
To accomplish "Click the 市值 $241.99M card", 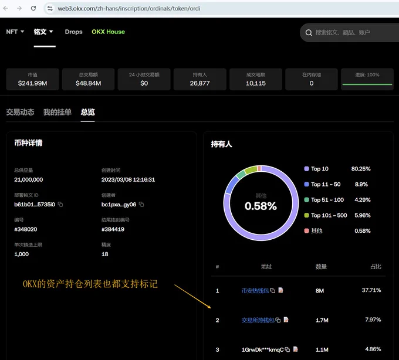I will [x=33, y=79].
